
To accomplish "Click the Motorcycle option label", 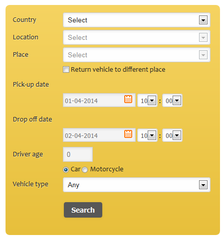I will tap(107, 169).
